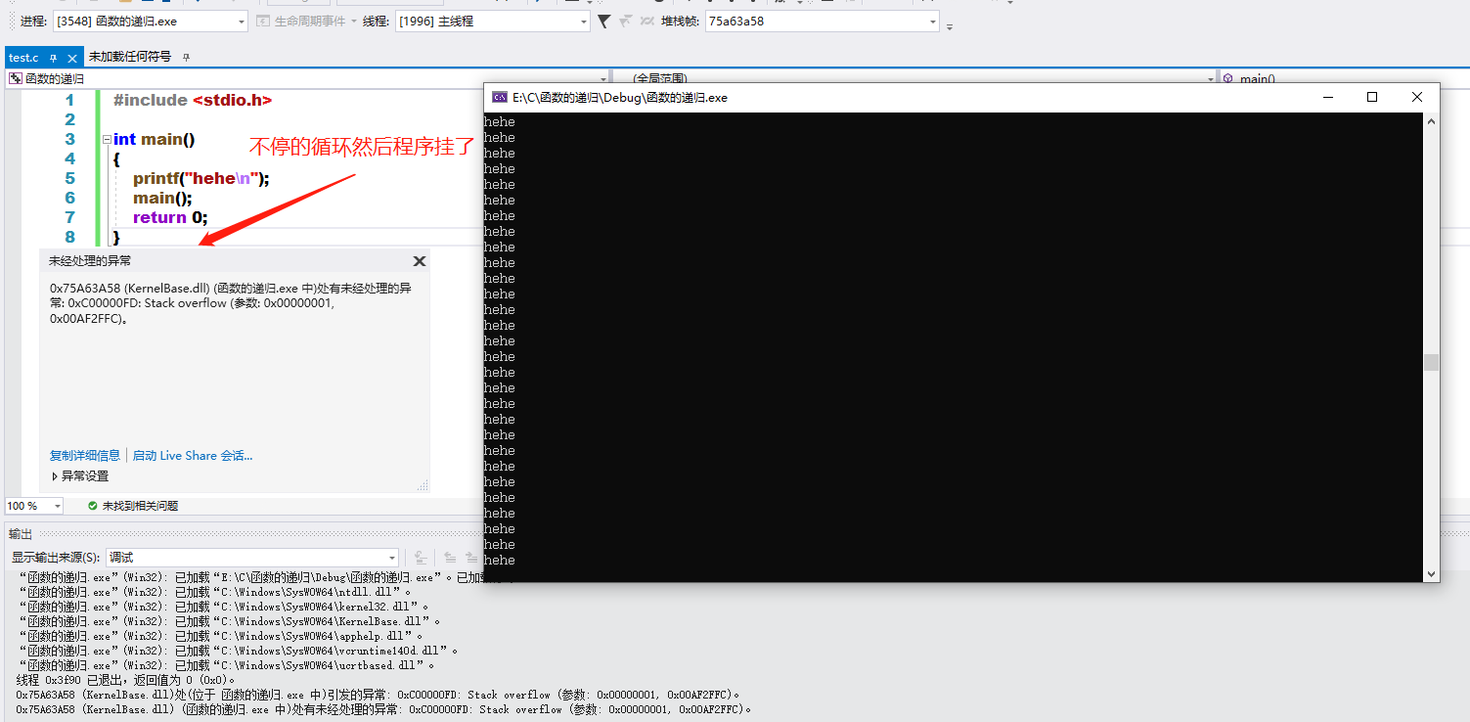Image resolution: width=1470 pixels, height=722 pixels.
Task: Open the 显示输出来源 dropdown
Action: tap(392, 558)
